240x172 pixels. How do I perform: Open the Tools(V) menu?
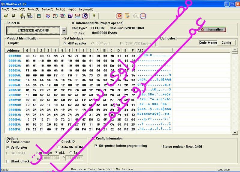(60, 9)
